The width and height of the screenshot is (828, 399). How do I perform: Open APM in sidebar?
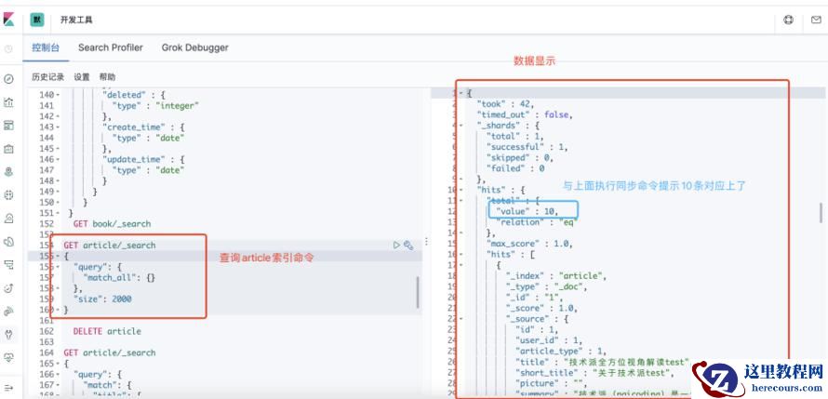click(8, 265)
